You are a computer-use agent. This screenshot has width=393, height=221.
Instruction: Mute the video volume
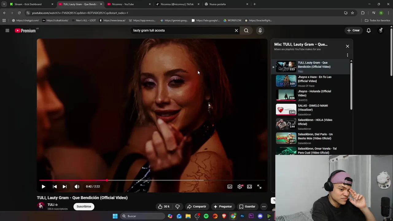[x=77, y=186]
